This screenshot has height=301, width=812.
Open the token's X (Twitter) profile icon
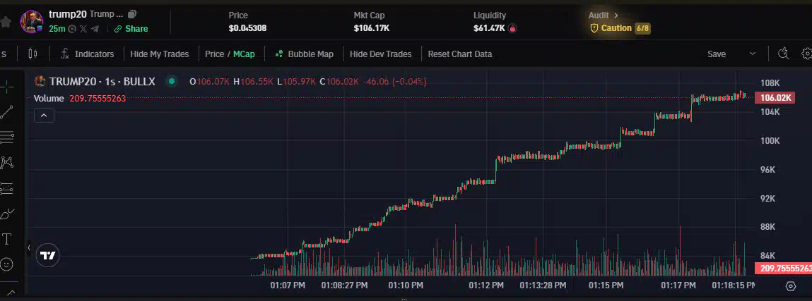pyautogui.click(x=83, y=29)
